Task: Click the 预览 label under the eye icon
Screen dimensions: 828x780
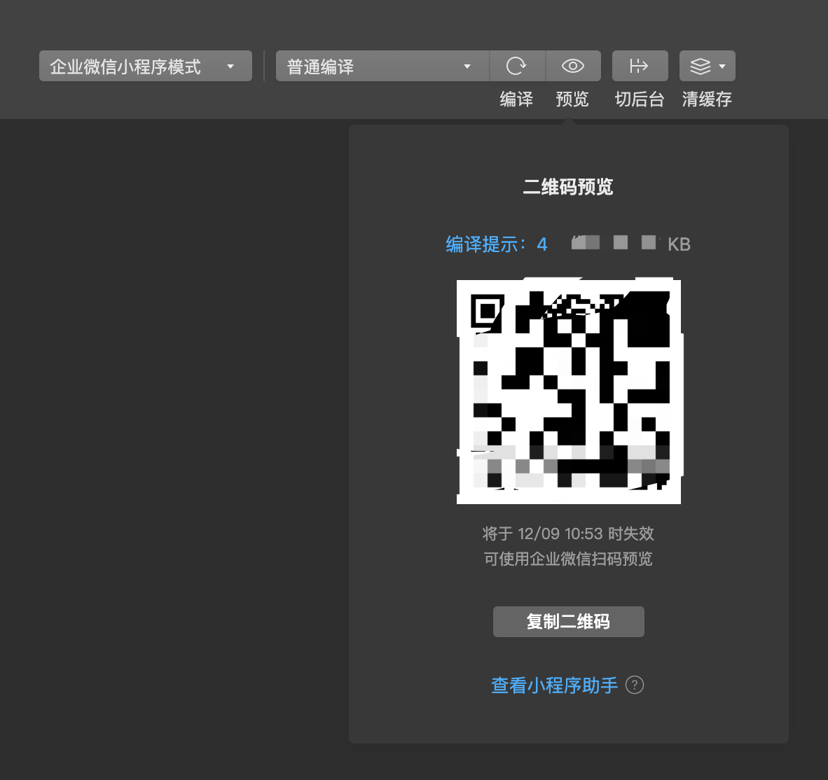Action: click(572, 99)
